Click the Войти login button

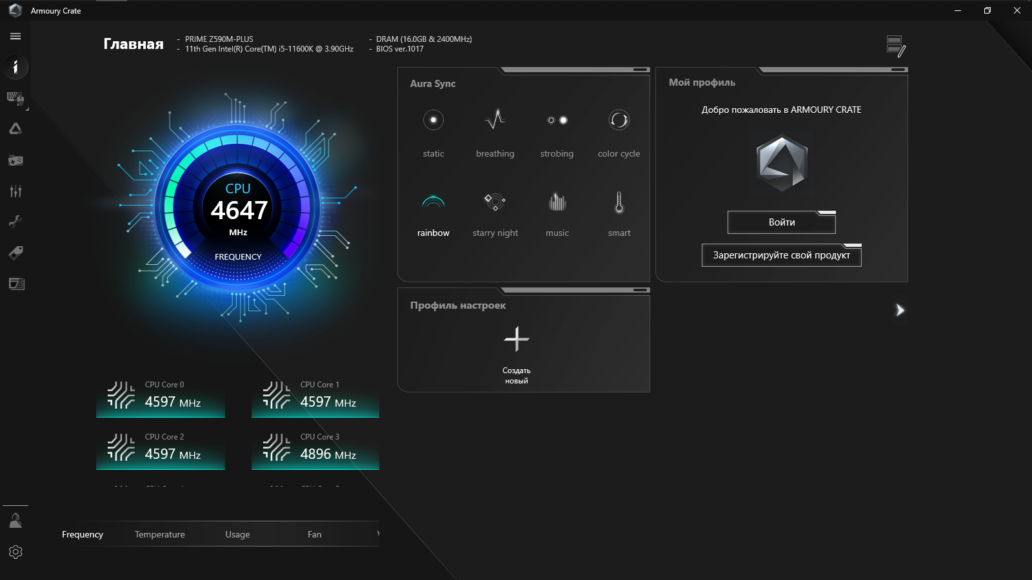pyautogui.click(x=782, y=222)
